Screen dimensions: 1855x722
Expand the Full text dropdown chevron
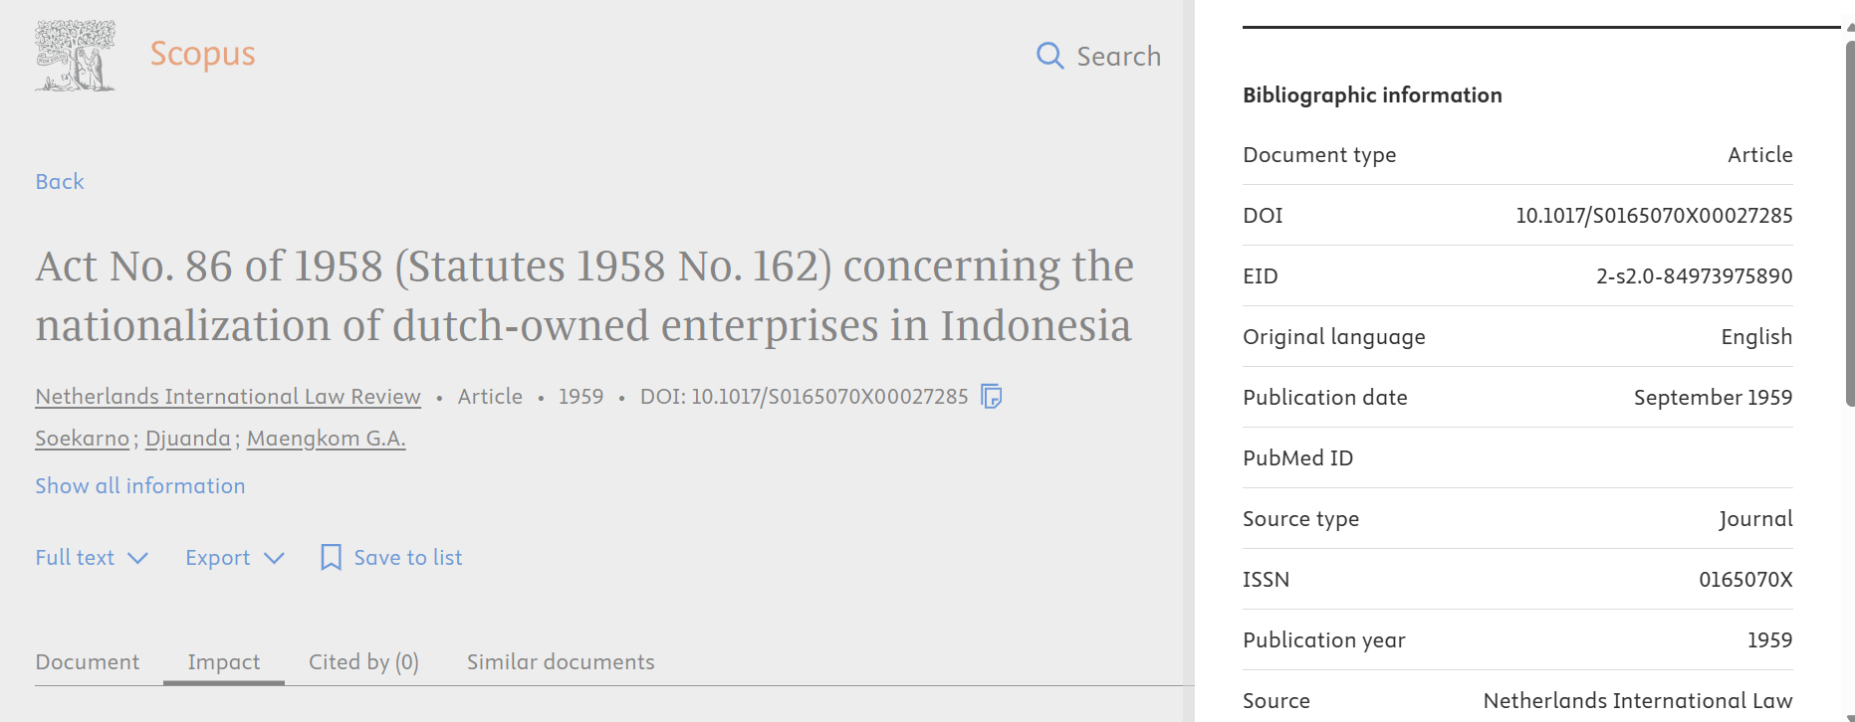coord(137,558)
